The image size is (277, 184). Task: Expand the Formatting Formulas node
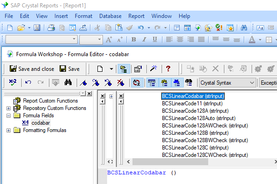(x=8, y=131)
